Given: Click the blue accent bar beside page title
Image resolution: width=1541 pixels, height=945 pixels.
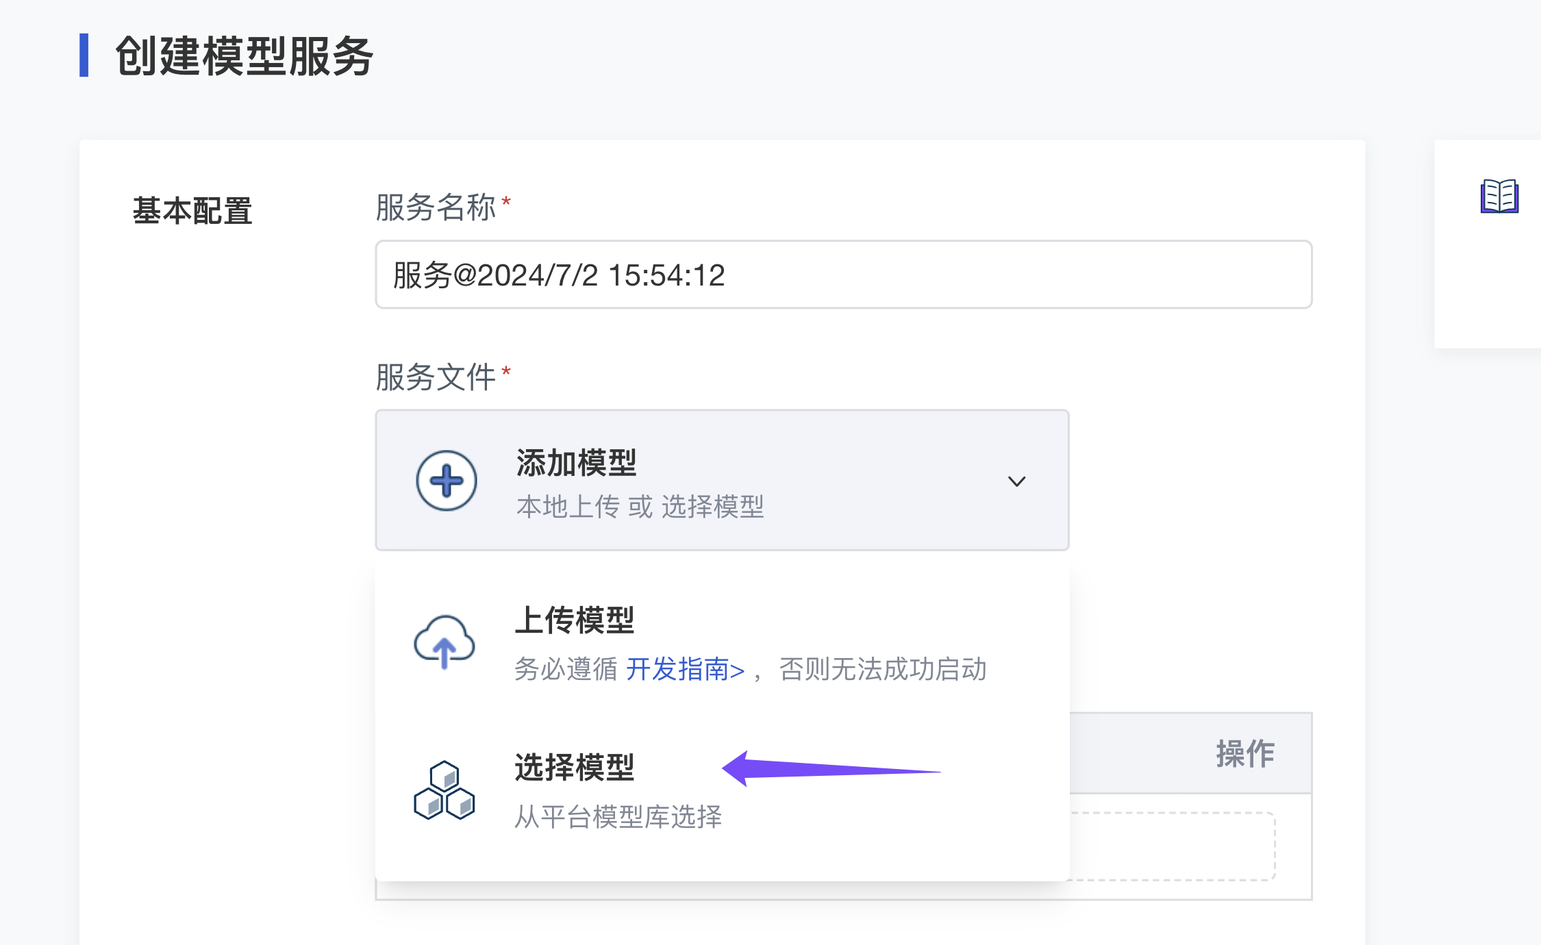Looking at the screenshot, I should [x=84, y=55].
